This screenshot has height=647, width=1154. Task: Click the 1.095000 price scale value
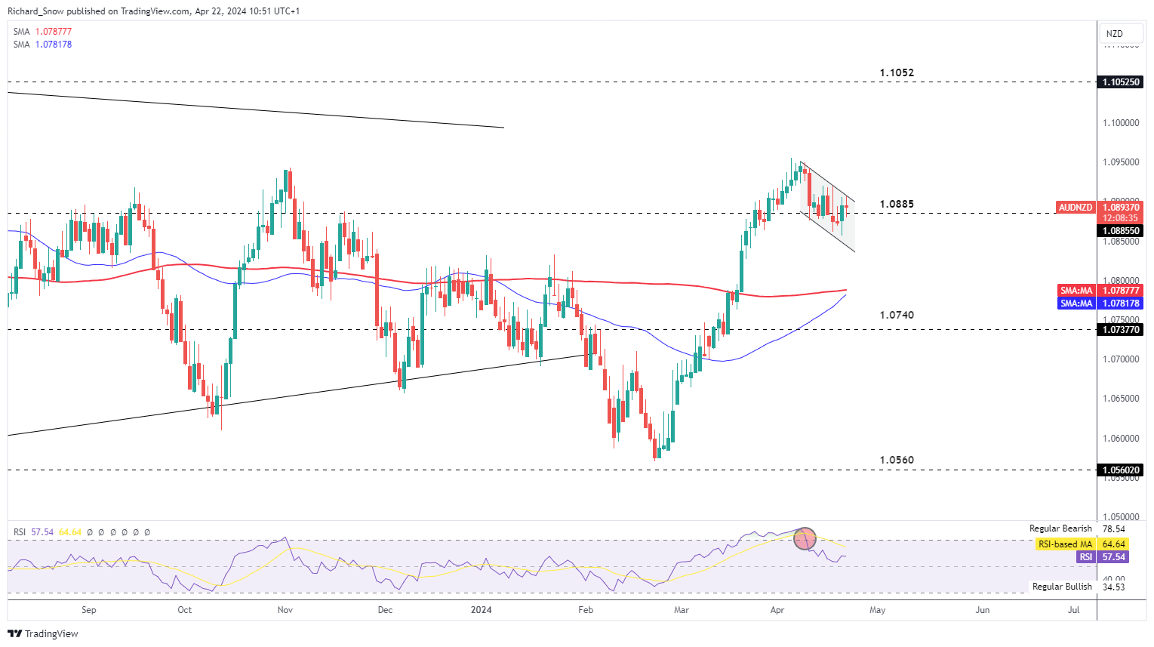click(x=1121, y=162)
